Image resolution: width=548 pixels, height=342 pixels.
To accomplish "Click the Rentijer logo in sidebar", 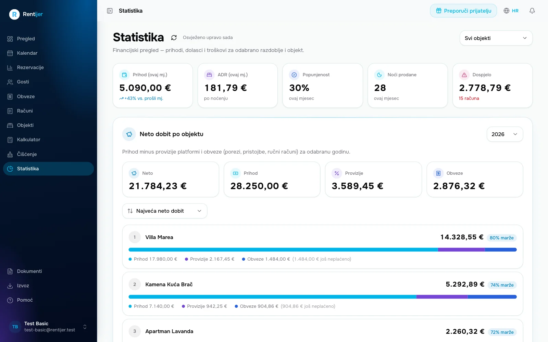I will (x=26, y=14).
